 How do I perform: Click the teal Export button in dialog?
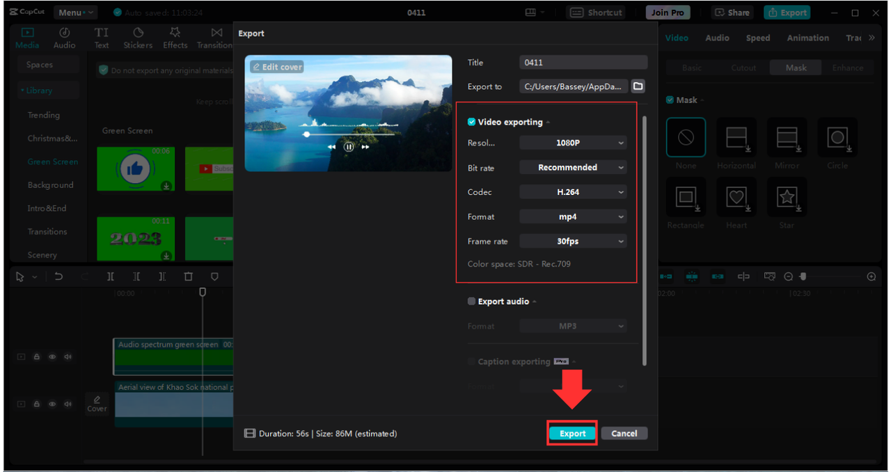click(572, 433)
